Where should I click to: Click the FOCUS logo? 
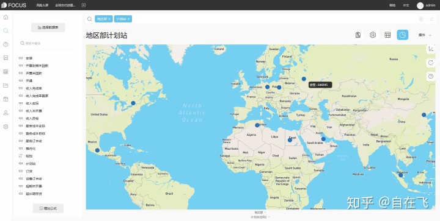pyautogui.click(x=13, y=5)
